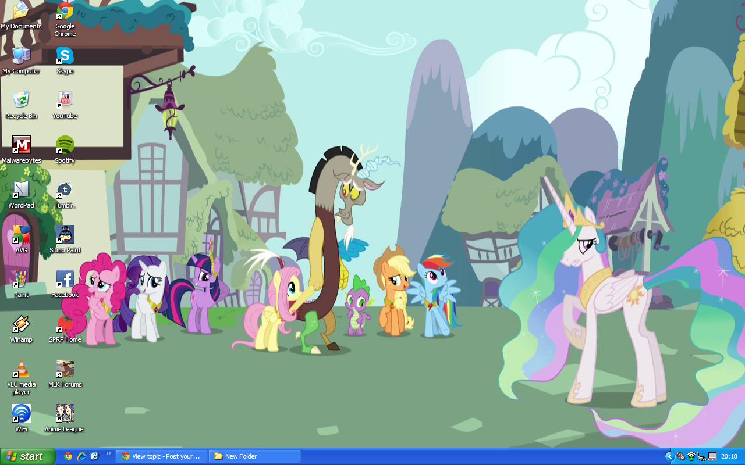The width and height of the screenshot is (745, 465).
Task: Click the Start button
Action: click(27, 456)
